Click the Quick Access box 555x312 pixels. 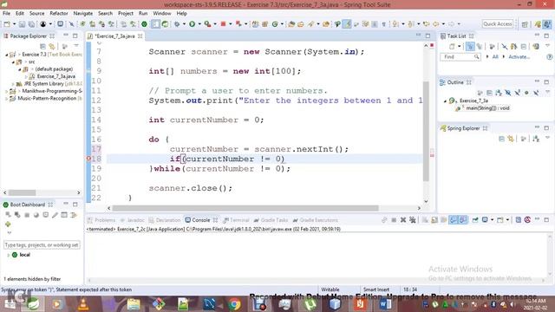(497, 24)
